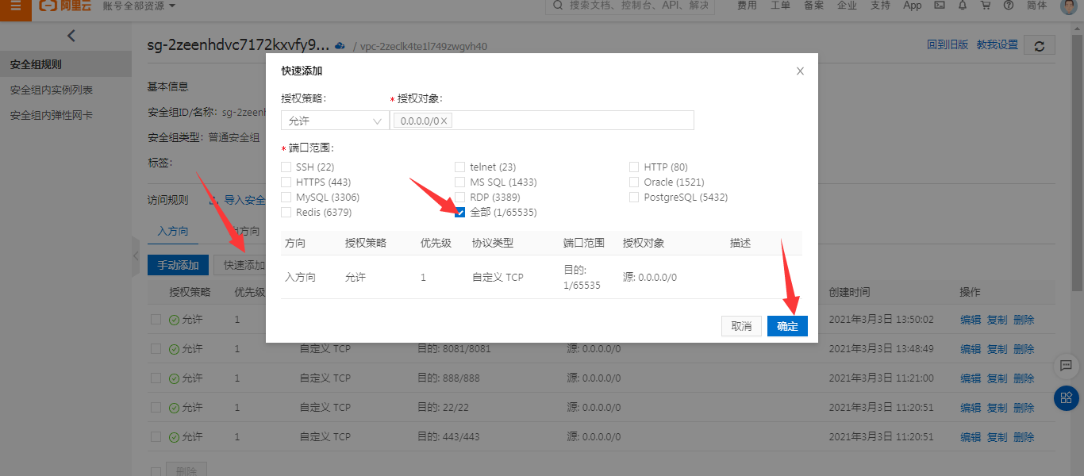Check the PostgreSQL (5432) port
Image resolution: width=1084 pixels, height=476 pixels.
(634, 198)
